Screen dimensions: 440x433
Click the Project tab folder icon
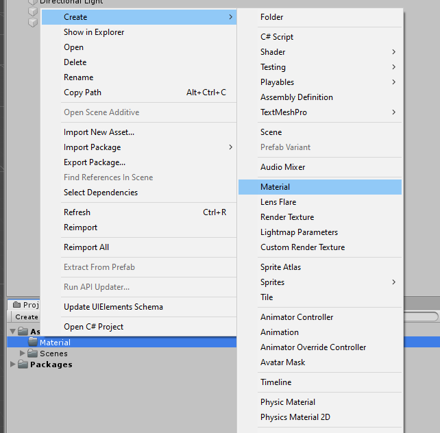coord(17,305)
